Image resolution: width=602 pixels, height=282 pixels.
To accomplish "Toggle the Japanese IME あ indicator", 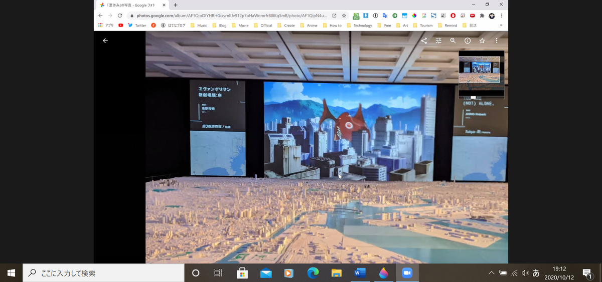I will [x=536, y=273].
